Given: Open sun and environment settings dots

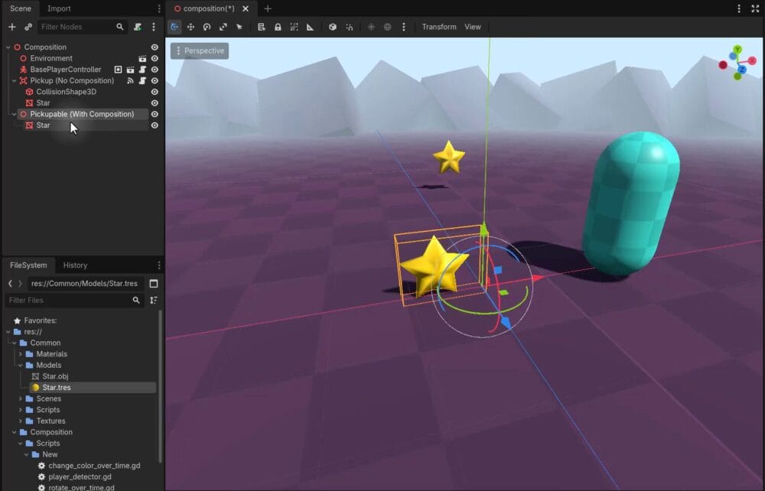Looking at the screenshot, I should [403, 27].
